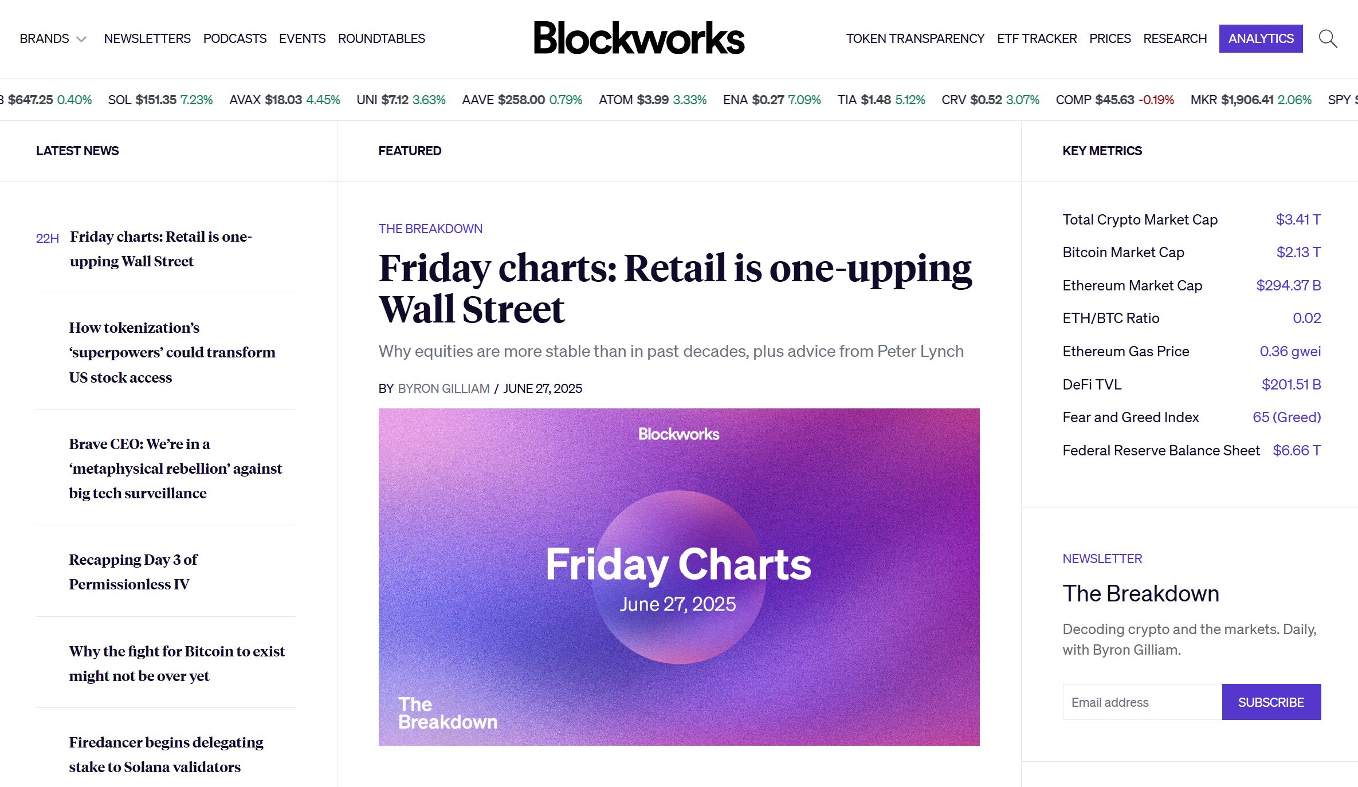Open Token Transparency page

tap(915, 39)
